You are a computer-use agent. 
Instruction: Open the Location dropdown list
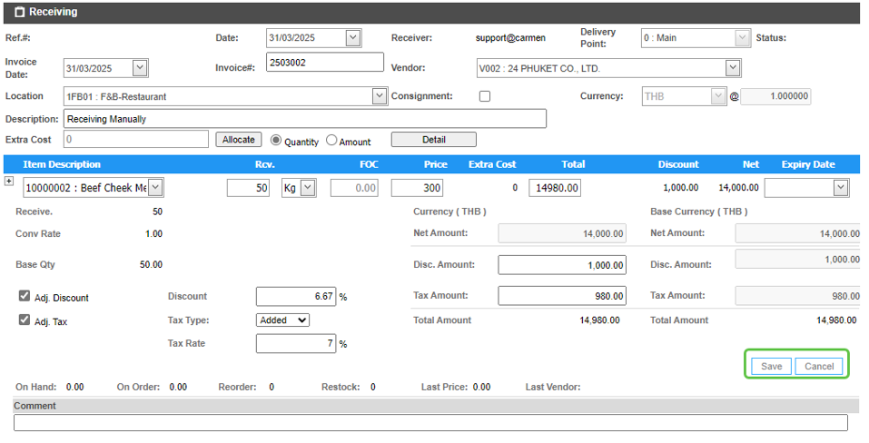pos(380,96)
